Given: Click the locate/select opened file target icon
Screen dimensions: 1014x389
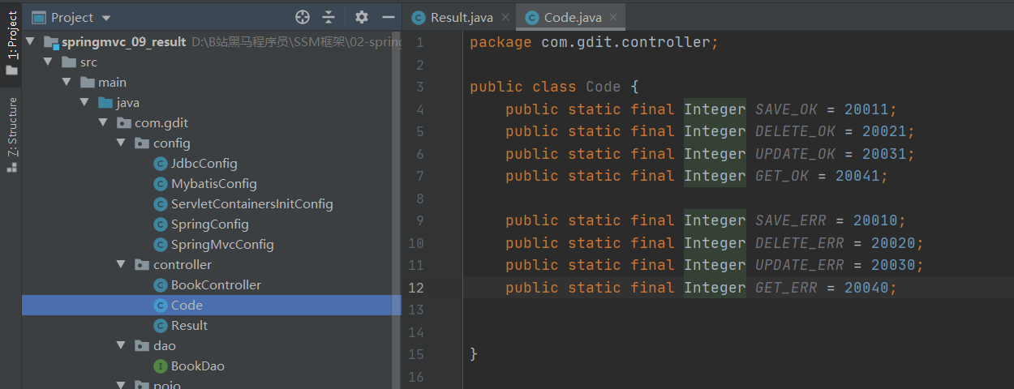Looking at the screenshot, I should (303, 17).
